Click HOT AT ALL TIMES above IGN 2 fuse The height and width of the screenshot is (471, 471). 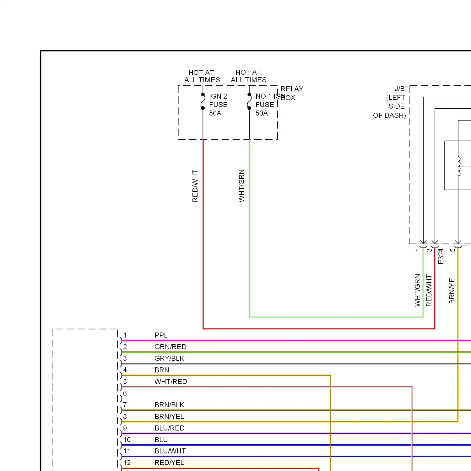pos(202,76)
